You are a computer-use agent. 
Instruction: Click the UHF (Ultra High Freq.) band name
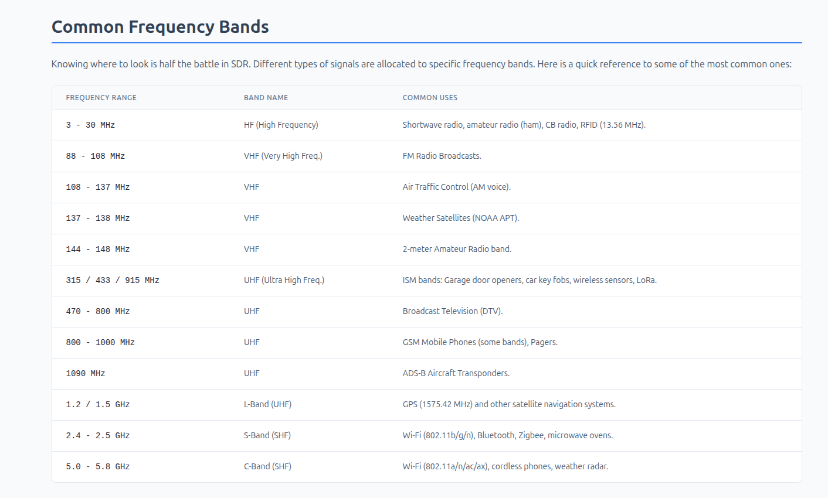click(x=284, y=280)
